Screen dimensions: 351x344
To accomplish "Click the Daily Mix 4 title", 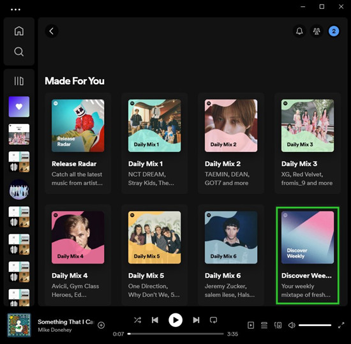I will (70, 276).
